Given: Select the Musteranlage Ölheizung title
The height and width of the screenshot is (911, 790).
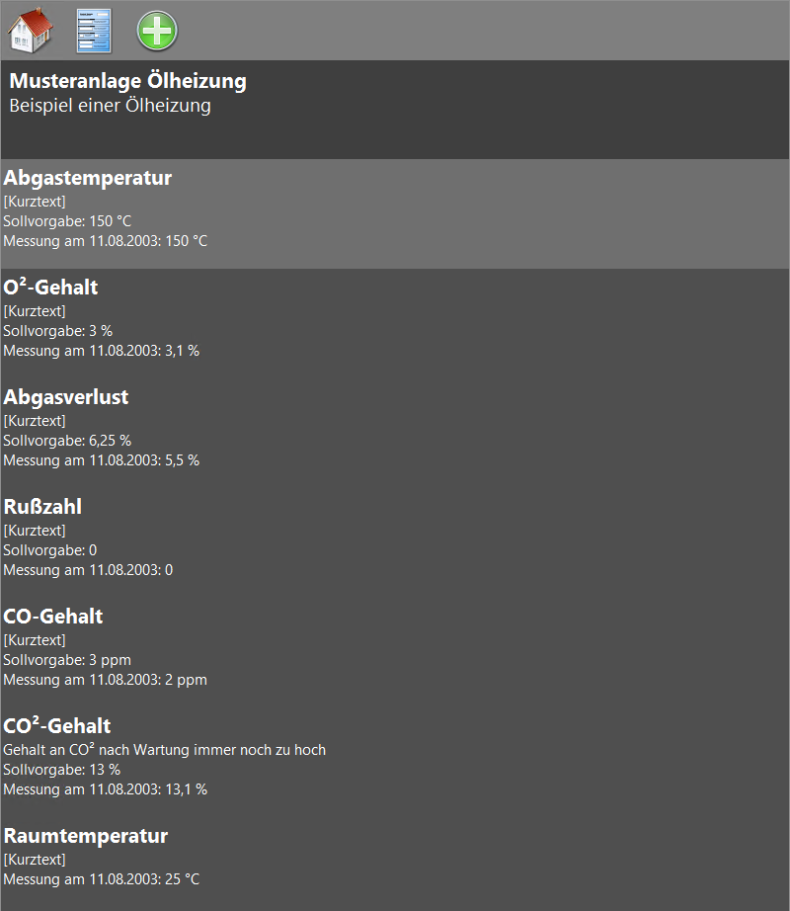Looking at the screenshot, I should [127, 81].
